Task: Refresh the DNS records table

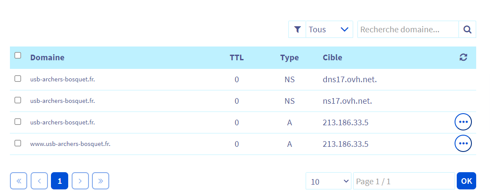Action: 463,57
